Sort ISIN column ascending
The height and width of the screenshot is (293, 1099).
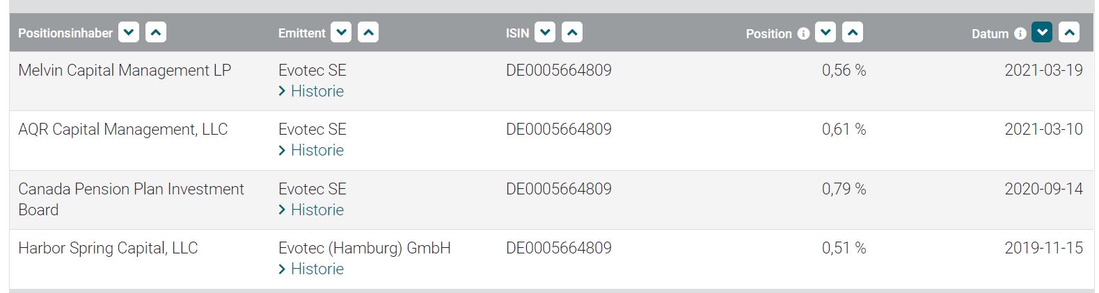click(x=572, y=33)
